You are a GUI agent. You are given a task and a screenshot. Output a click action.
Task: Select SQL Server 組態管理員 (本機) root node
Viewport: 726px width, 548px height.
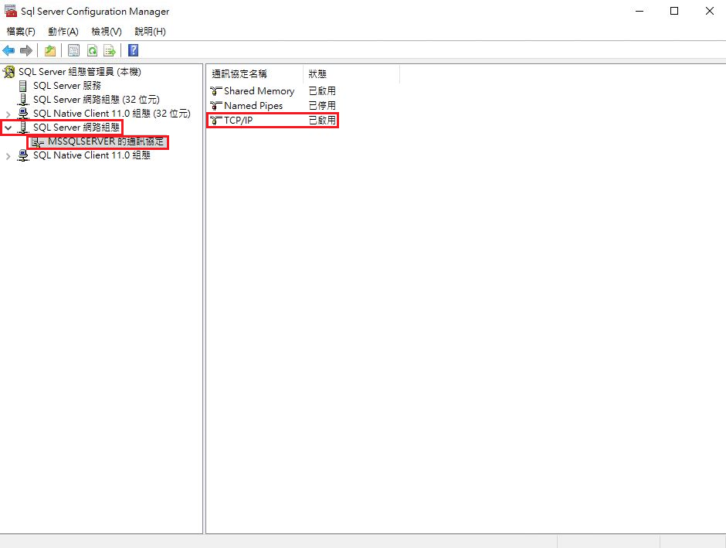coord(80,72)
